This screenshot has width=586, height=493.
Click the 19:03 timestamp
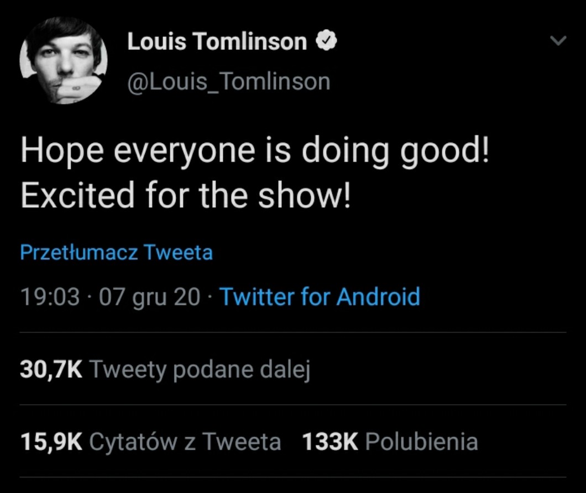(50, 297)
